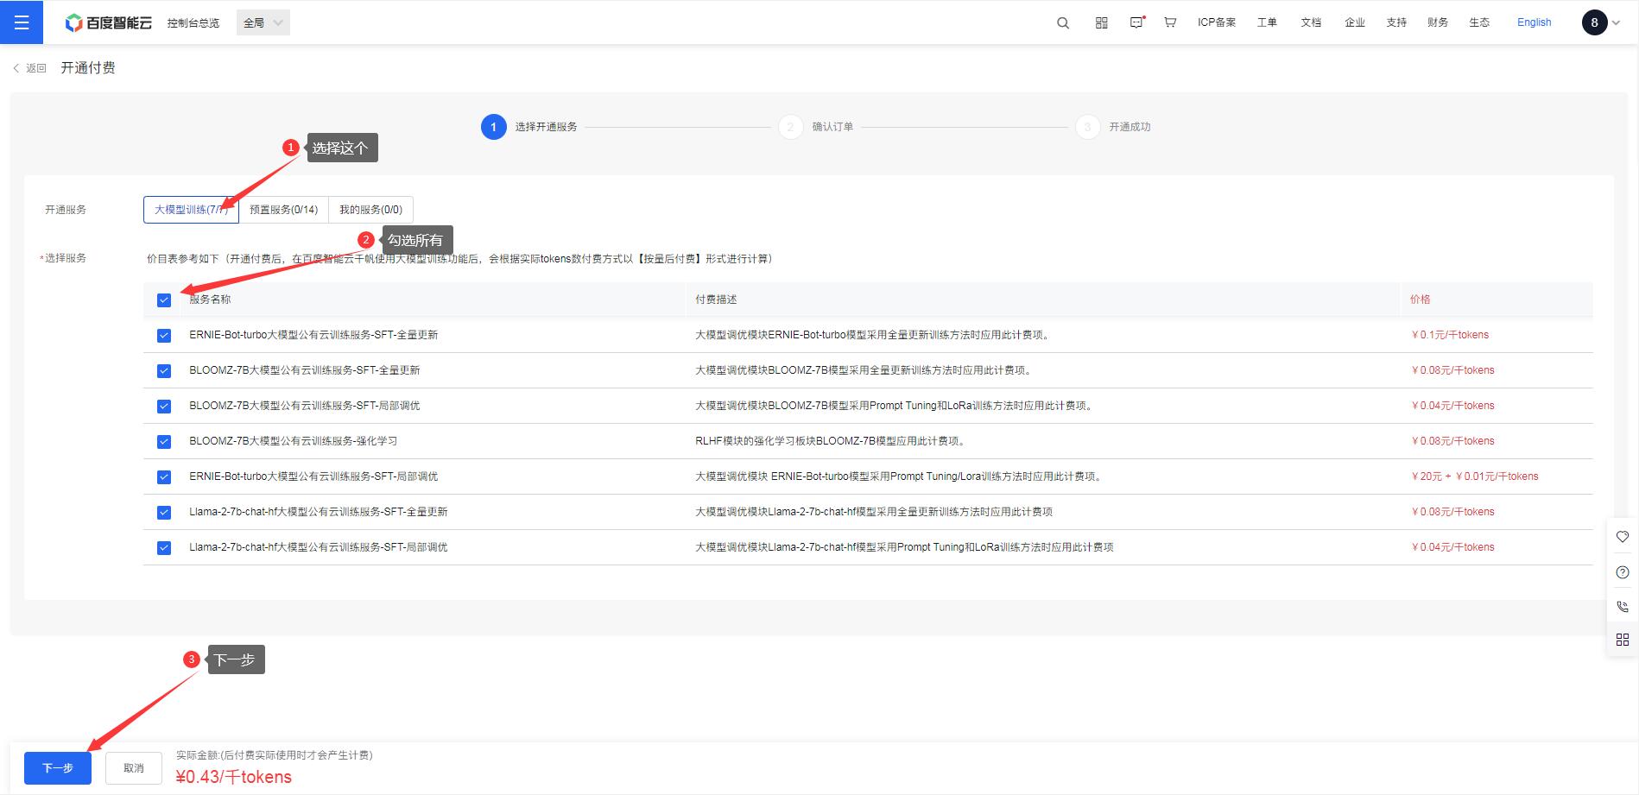Click the 下一步 button
The width and height of the screenshot is (1639, 795).
(58, 768)
